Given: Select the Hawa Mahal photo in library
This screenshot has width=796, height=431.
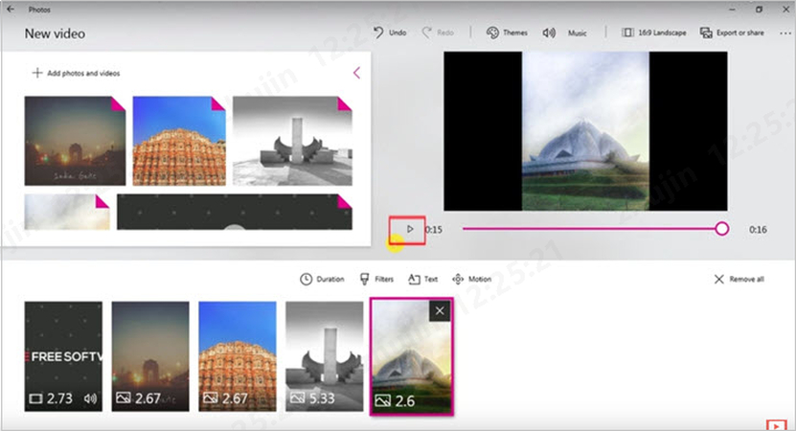Looking at the screenshot, I should [179, 141].
